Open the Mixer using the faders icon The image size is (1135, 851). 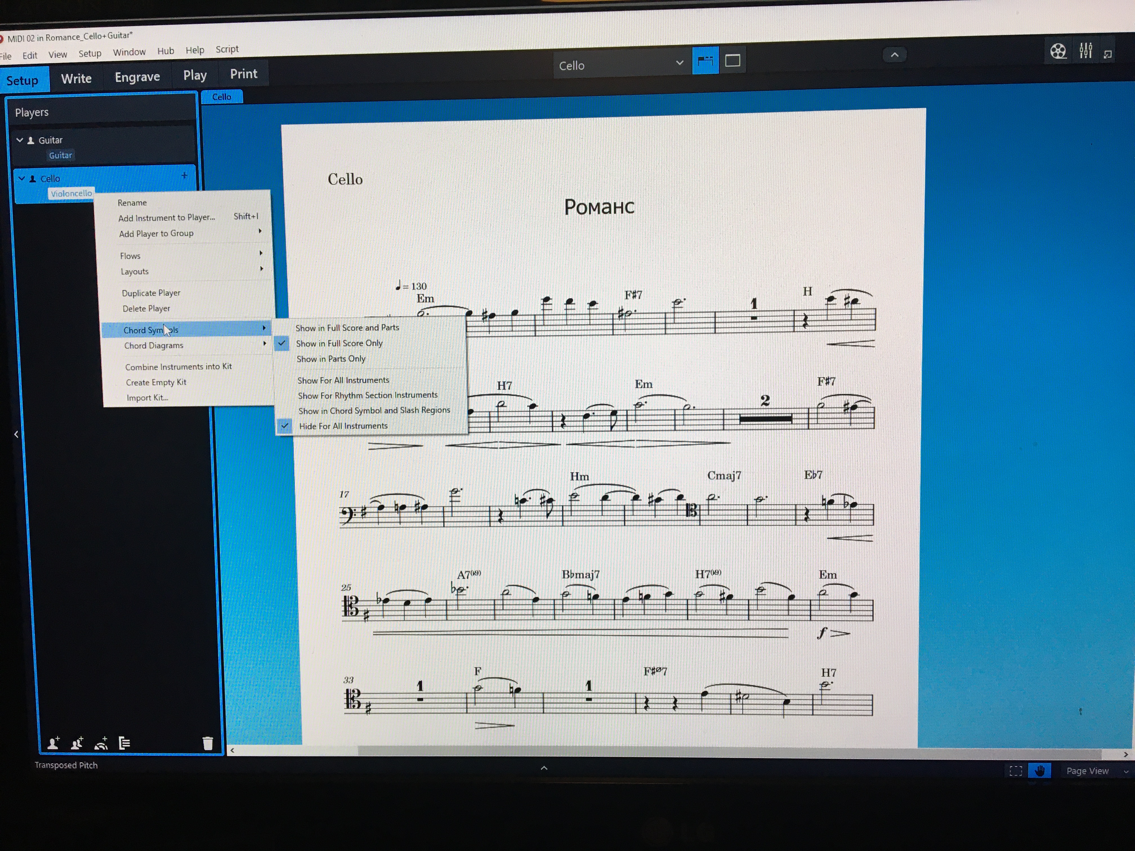tap(1085, 51)
